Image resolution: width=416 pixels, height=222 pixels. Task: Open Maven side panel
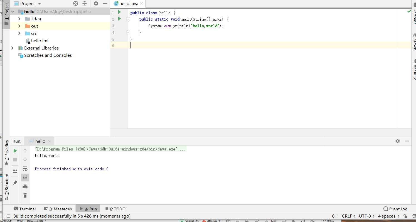[414, 42]
